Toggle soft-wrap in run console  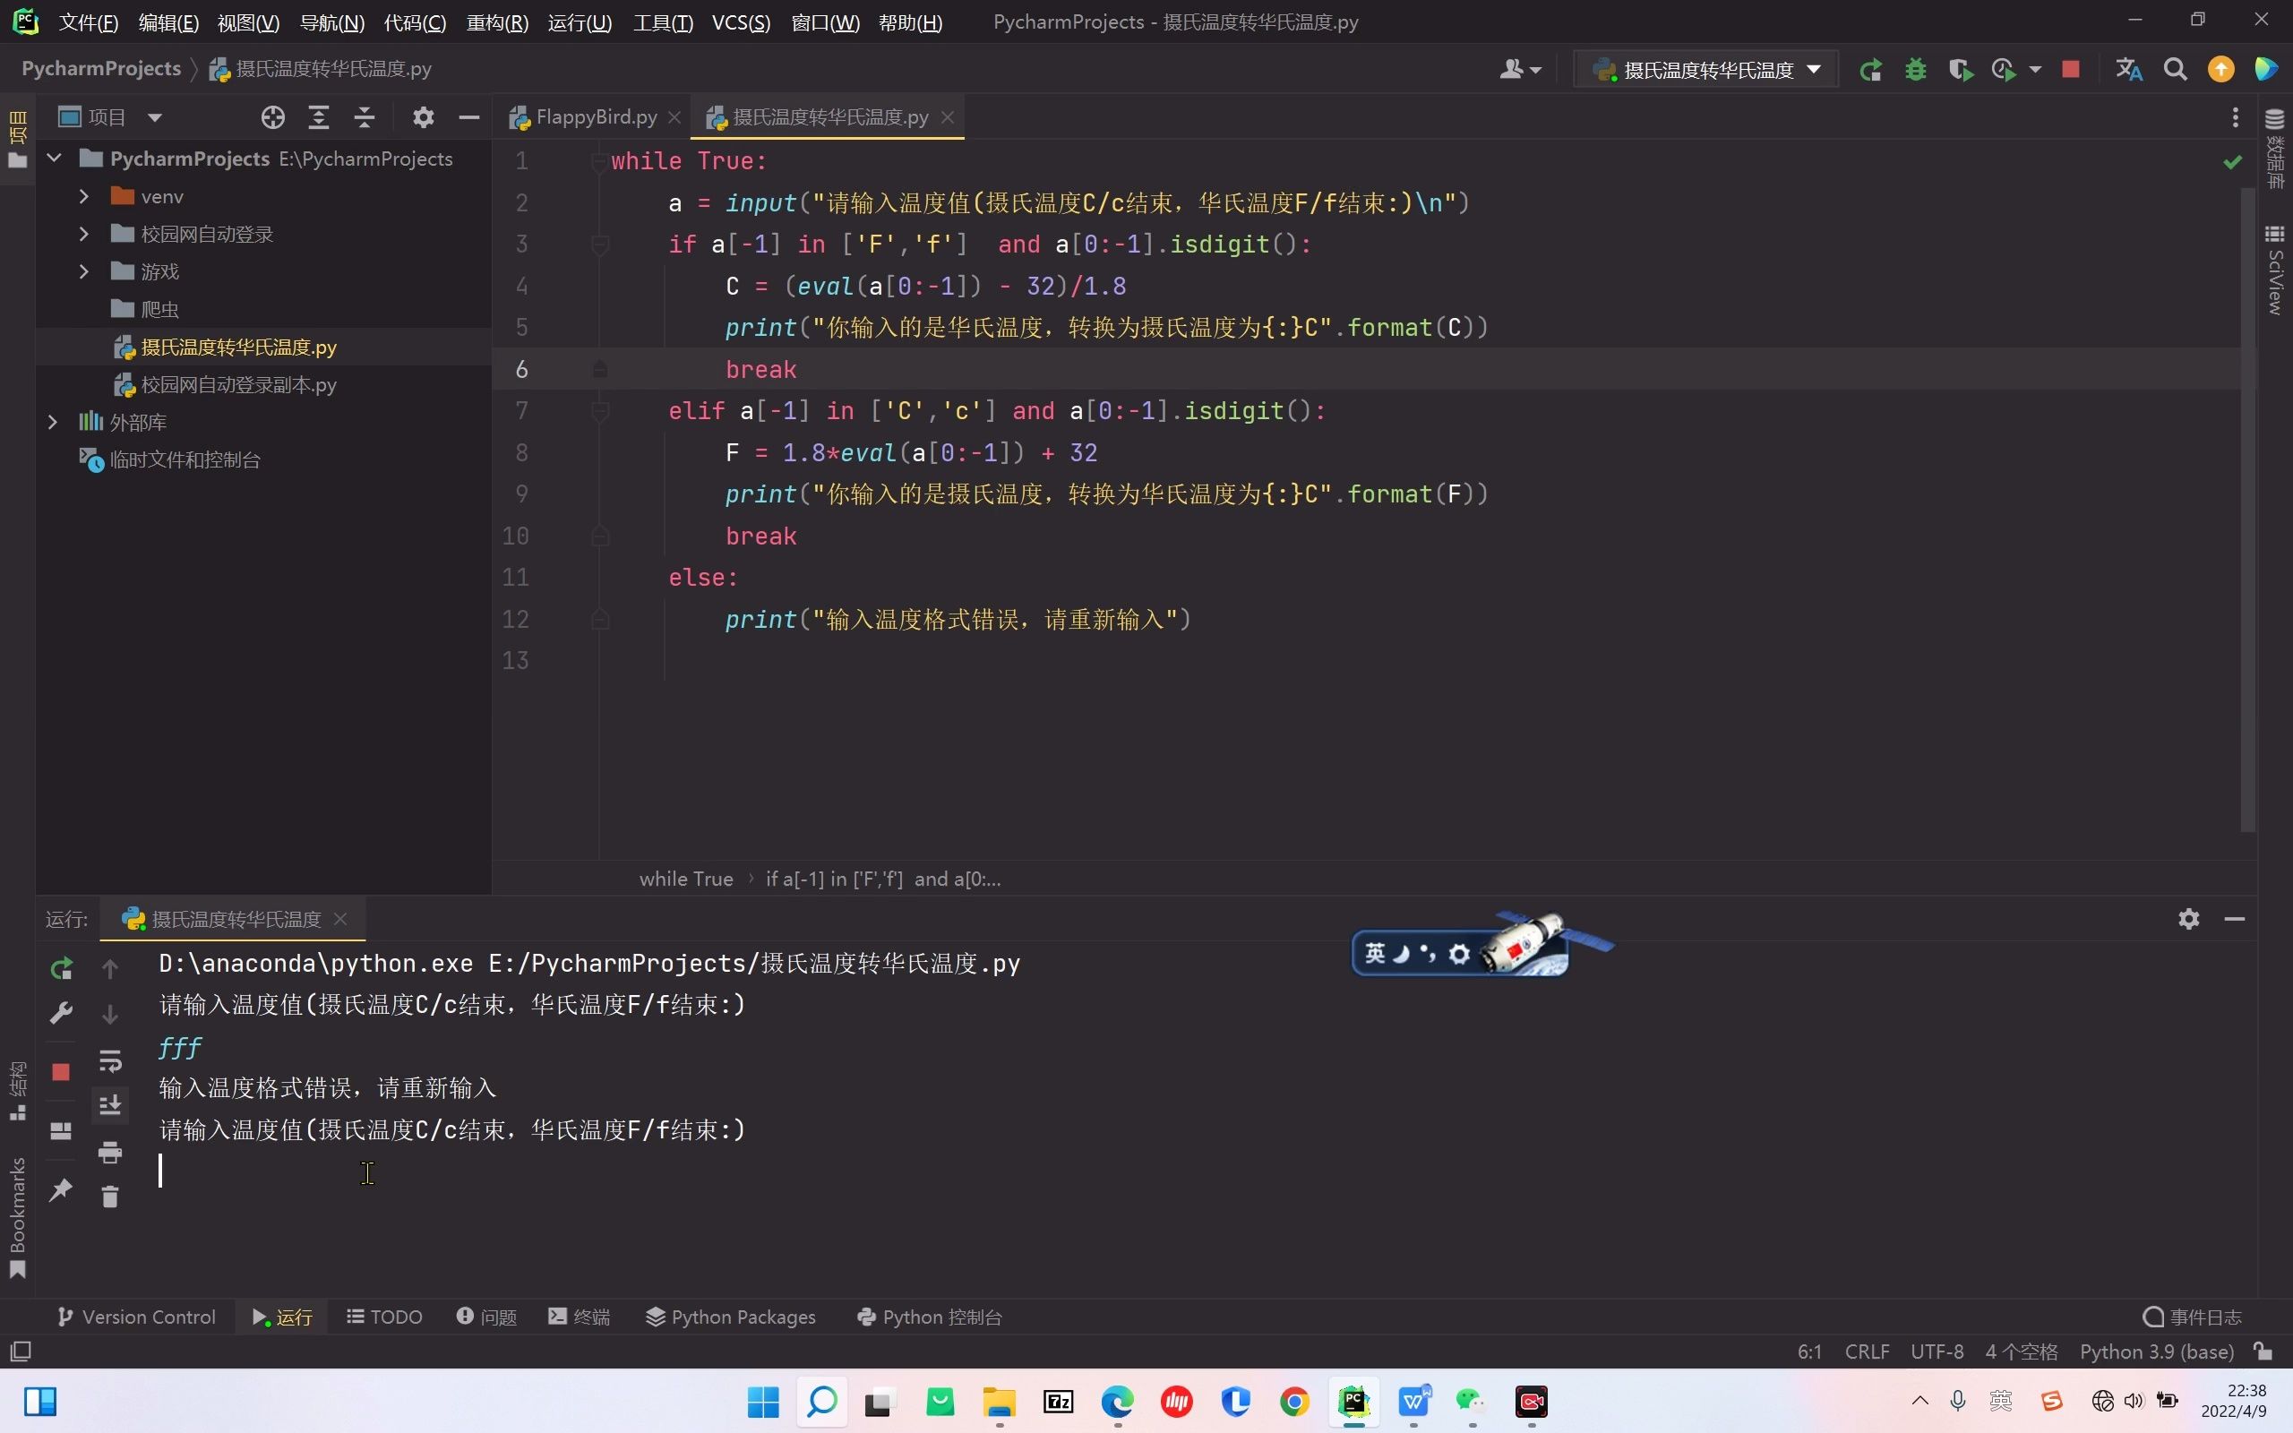pyautogui.click(x=110, y=1060)
